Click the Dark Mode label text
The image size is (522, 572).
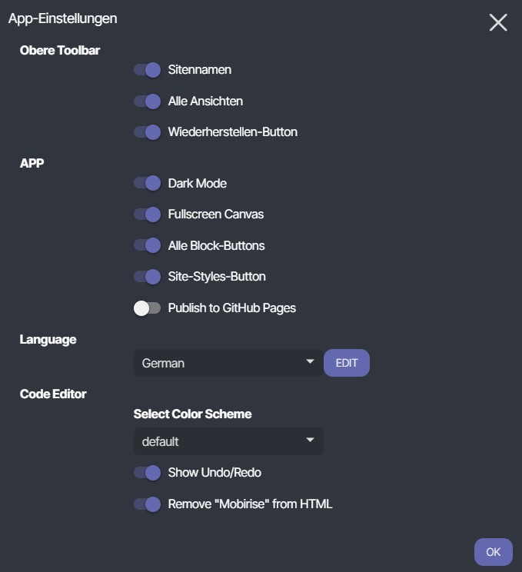pyautogui.click(x=198, y=184)
